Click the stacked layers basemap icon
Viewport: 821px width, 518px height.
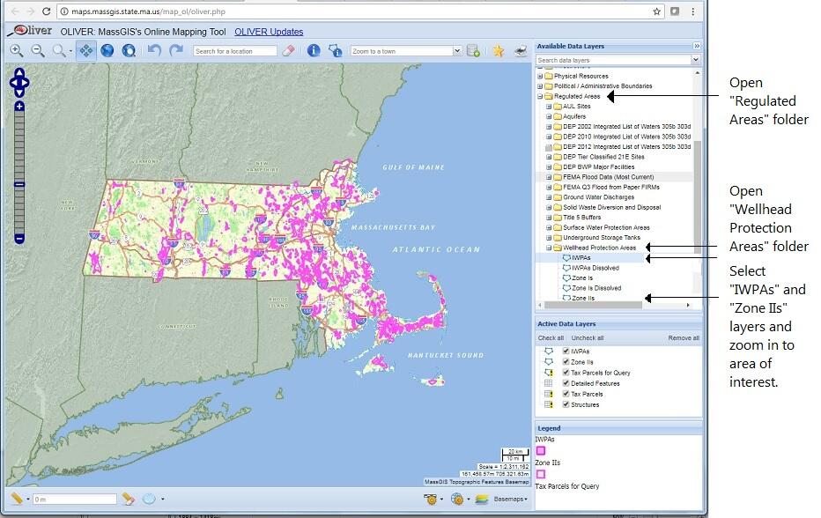tap(482, 499)
